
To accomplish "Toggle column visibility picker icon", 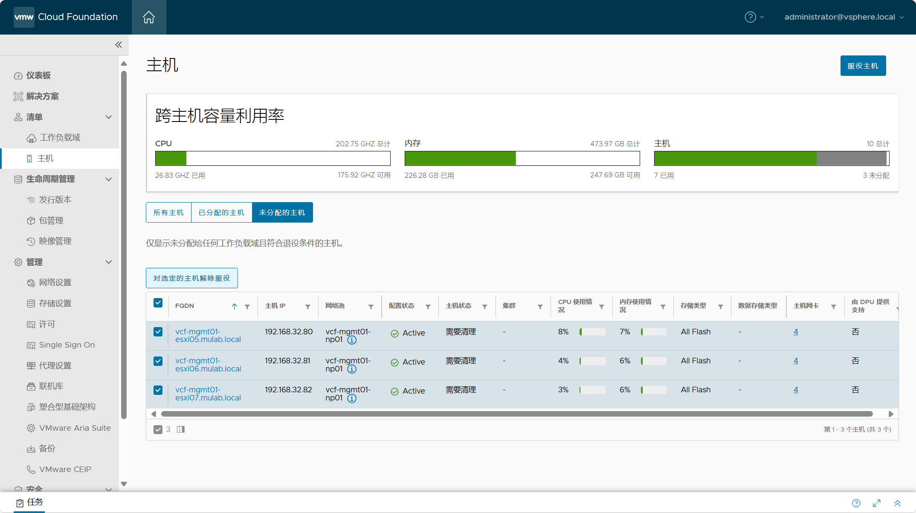I will (181, 429).
